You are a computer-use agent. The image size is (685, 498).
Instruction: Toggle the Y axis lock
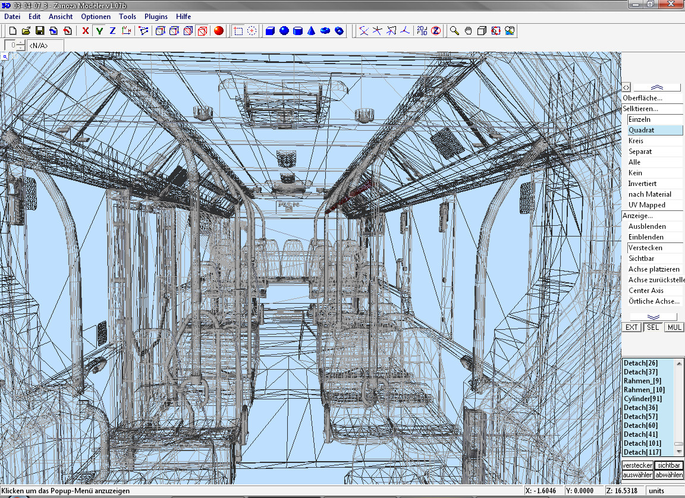pos(100,30)
